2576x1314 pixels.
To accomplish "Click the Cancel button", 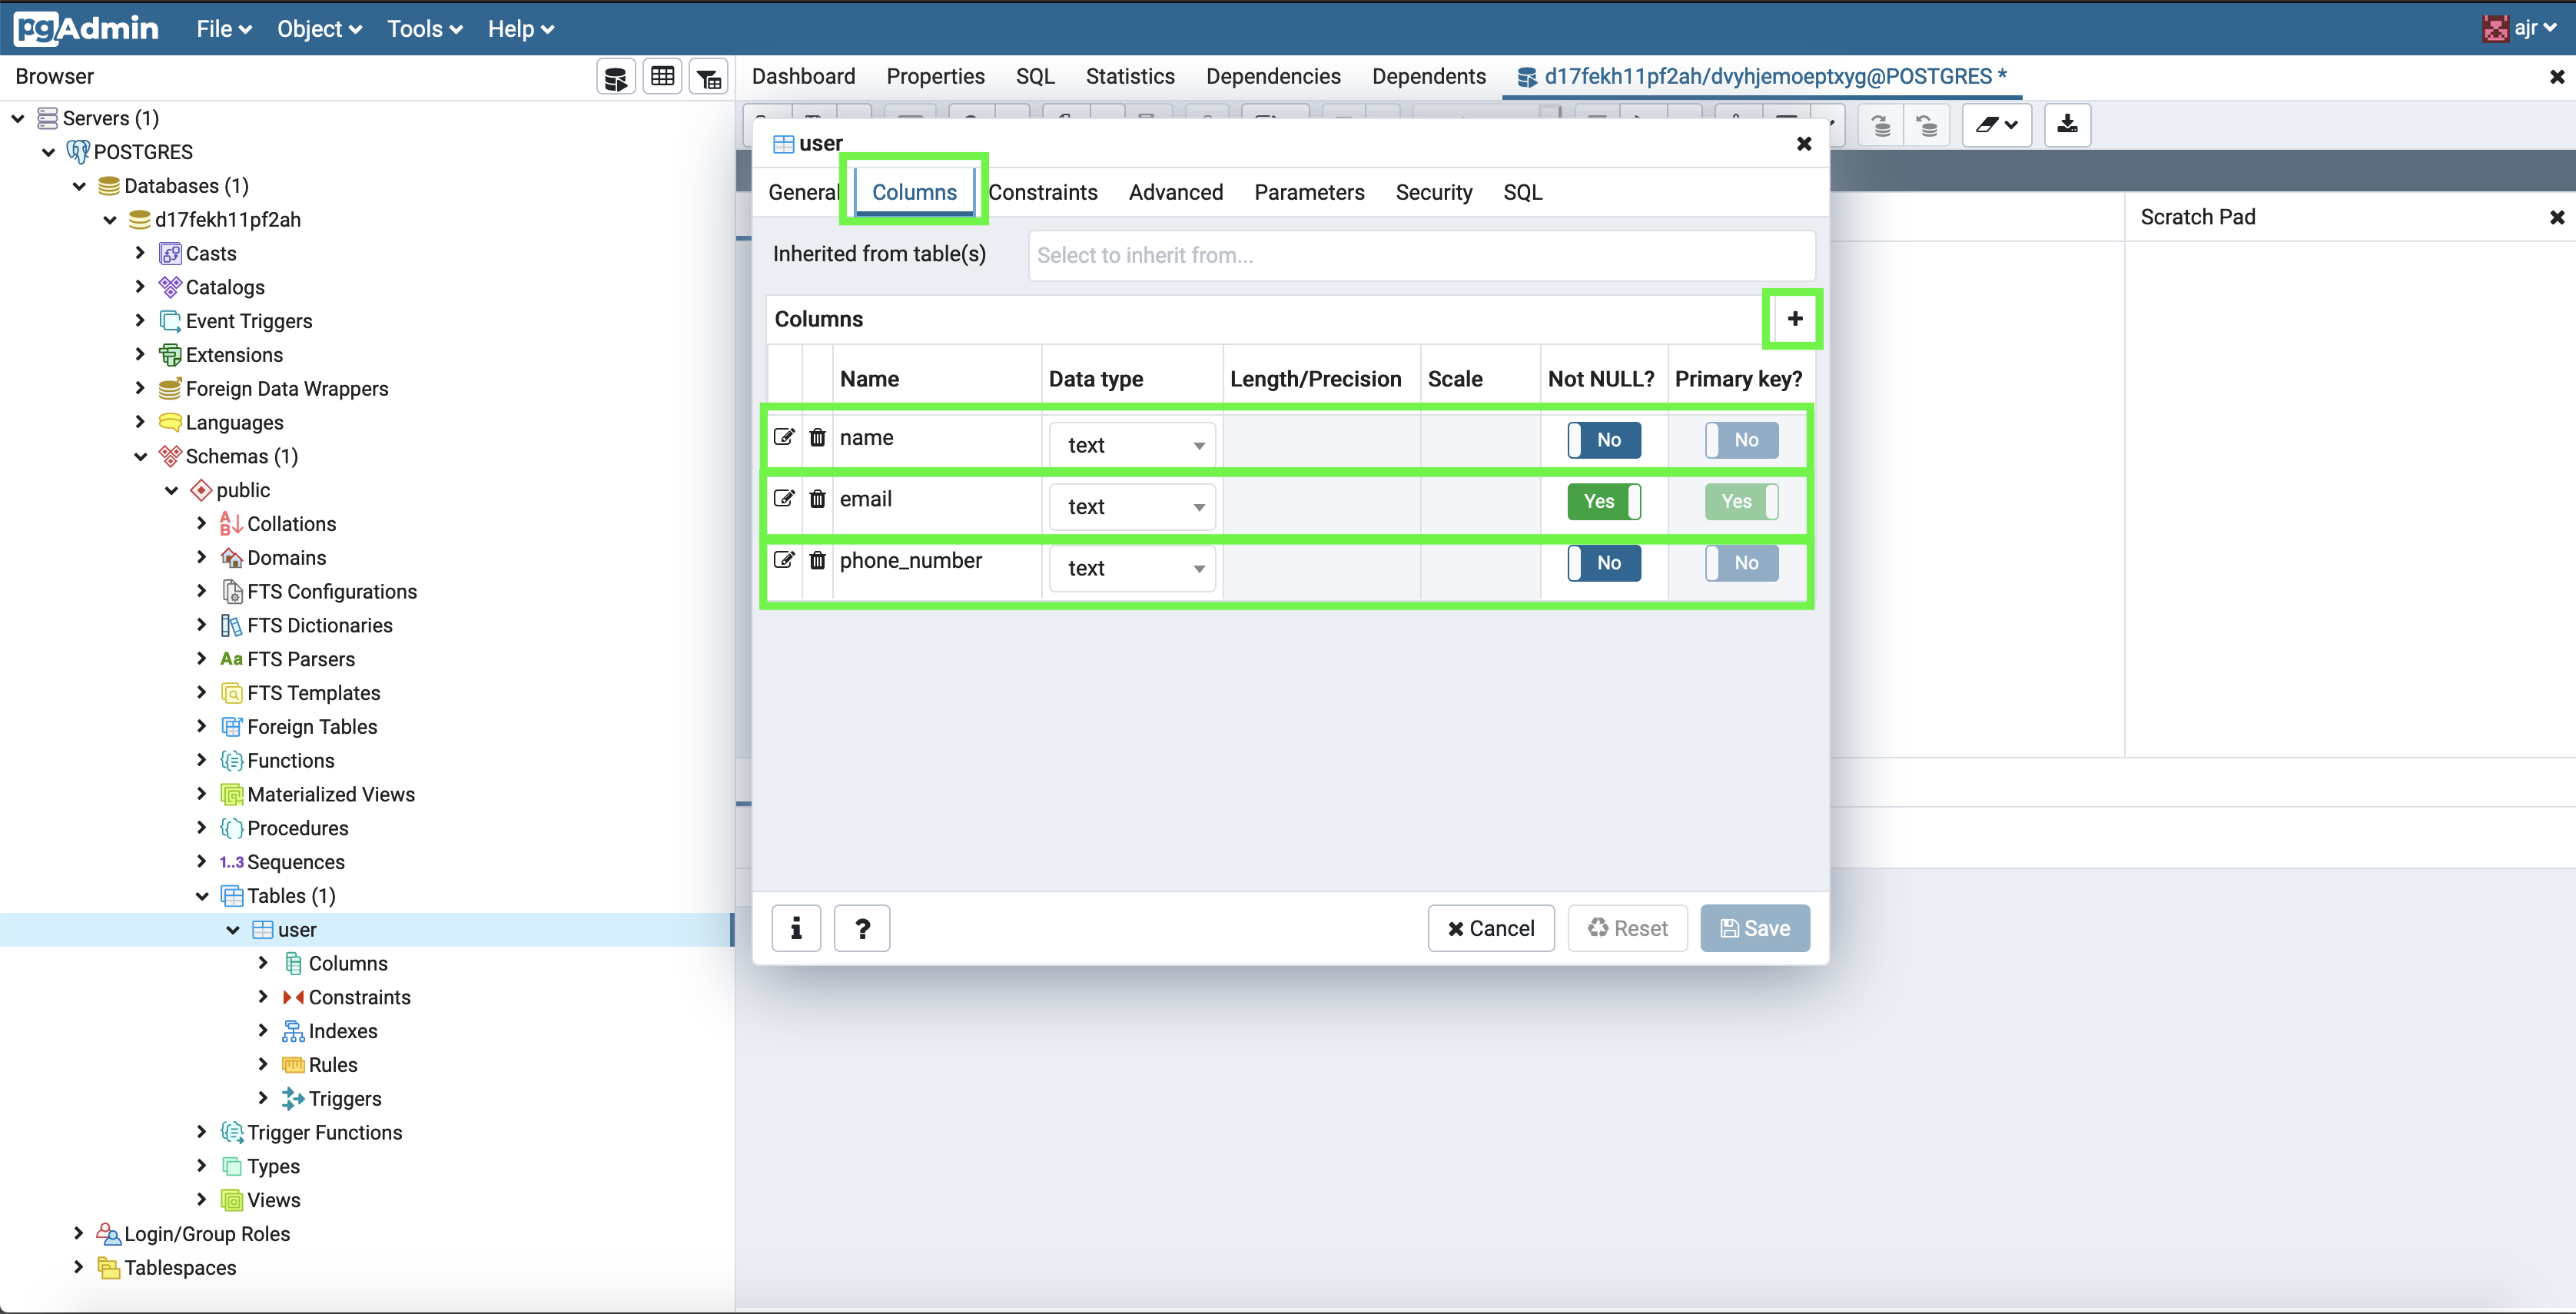I will coord(1490,928).
